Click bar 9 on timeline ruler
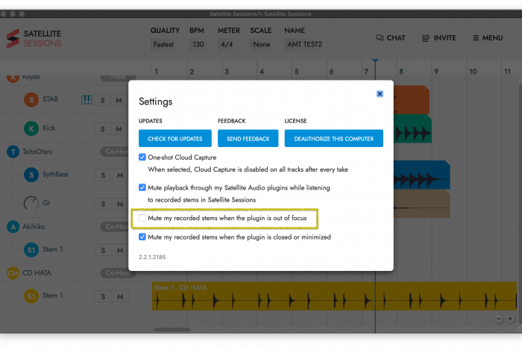Viewport: 522px width, 347px height. pos(436,71)
